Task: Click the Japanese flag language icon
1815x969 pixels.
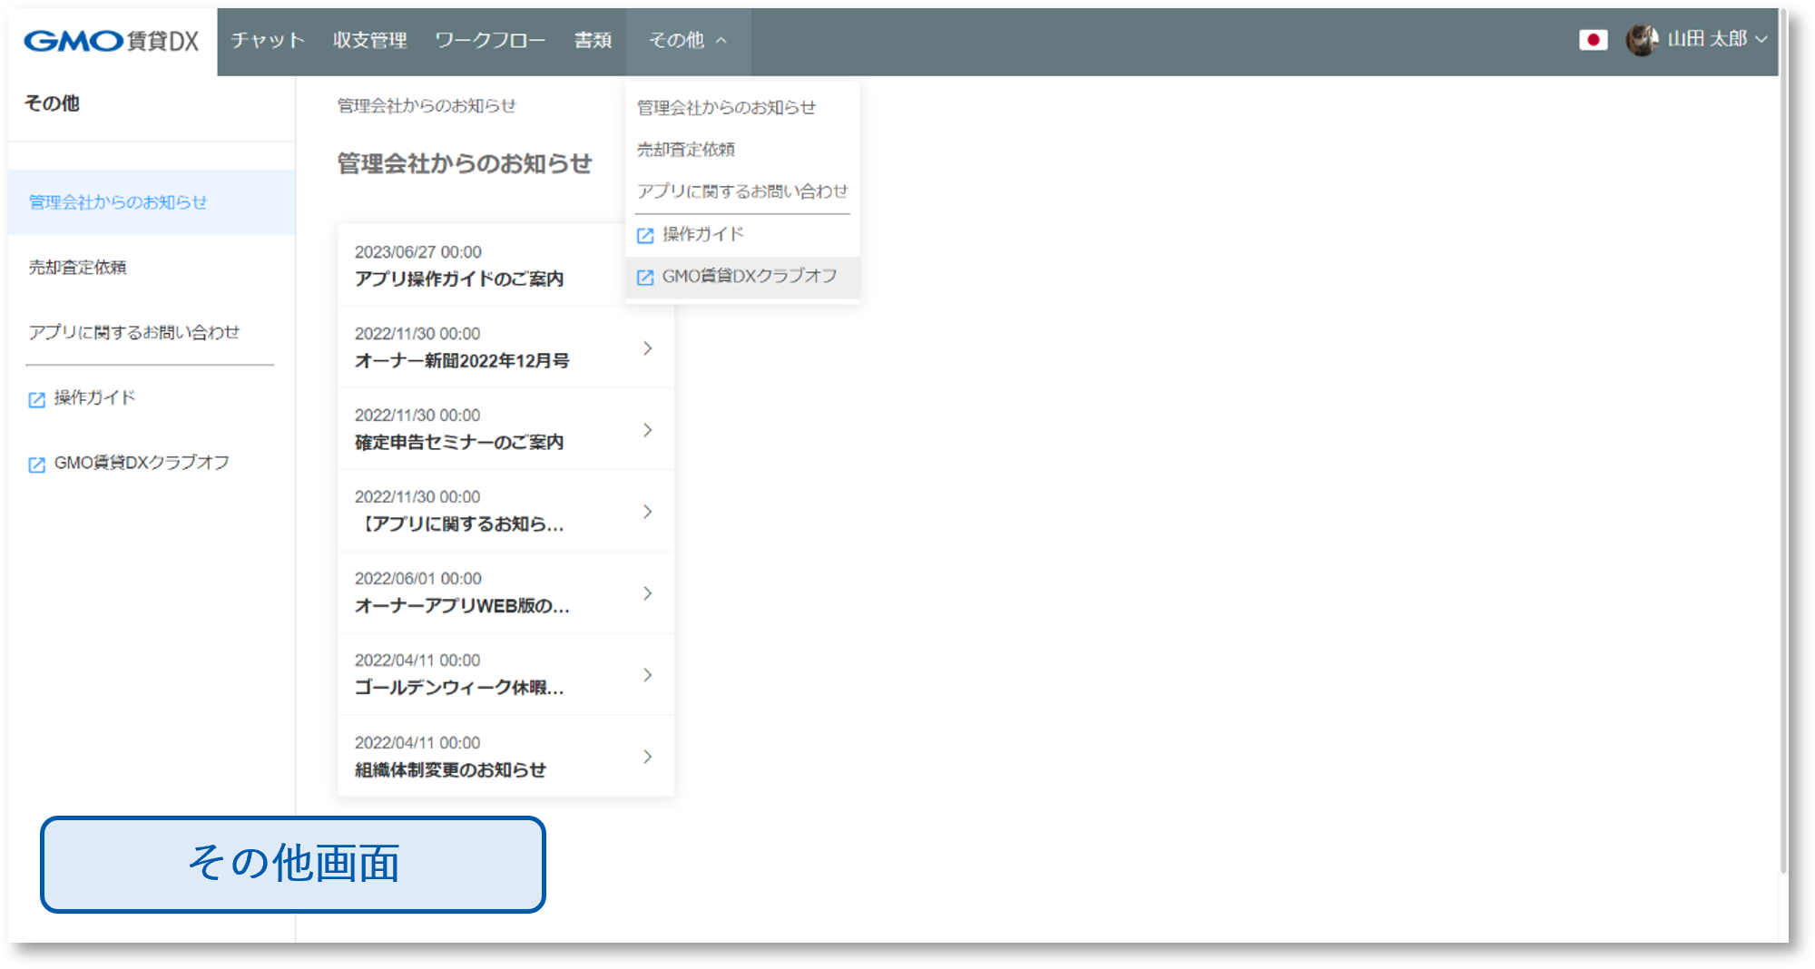Action: (1594, 40)
